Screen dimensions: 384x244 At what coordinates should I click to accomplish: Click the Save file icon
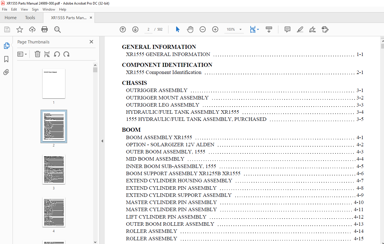[x=7, y=29]
